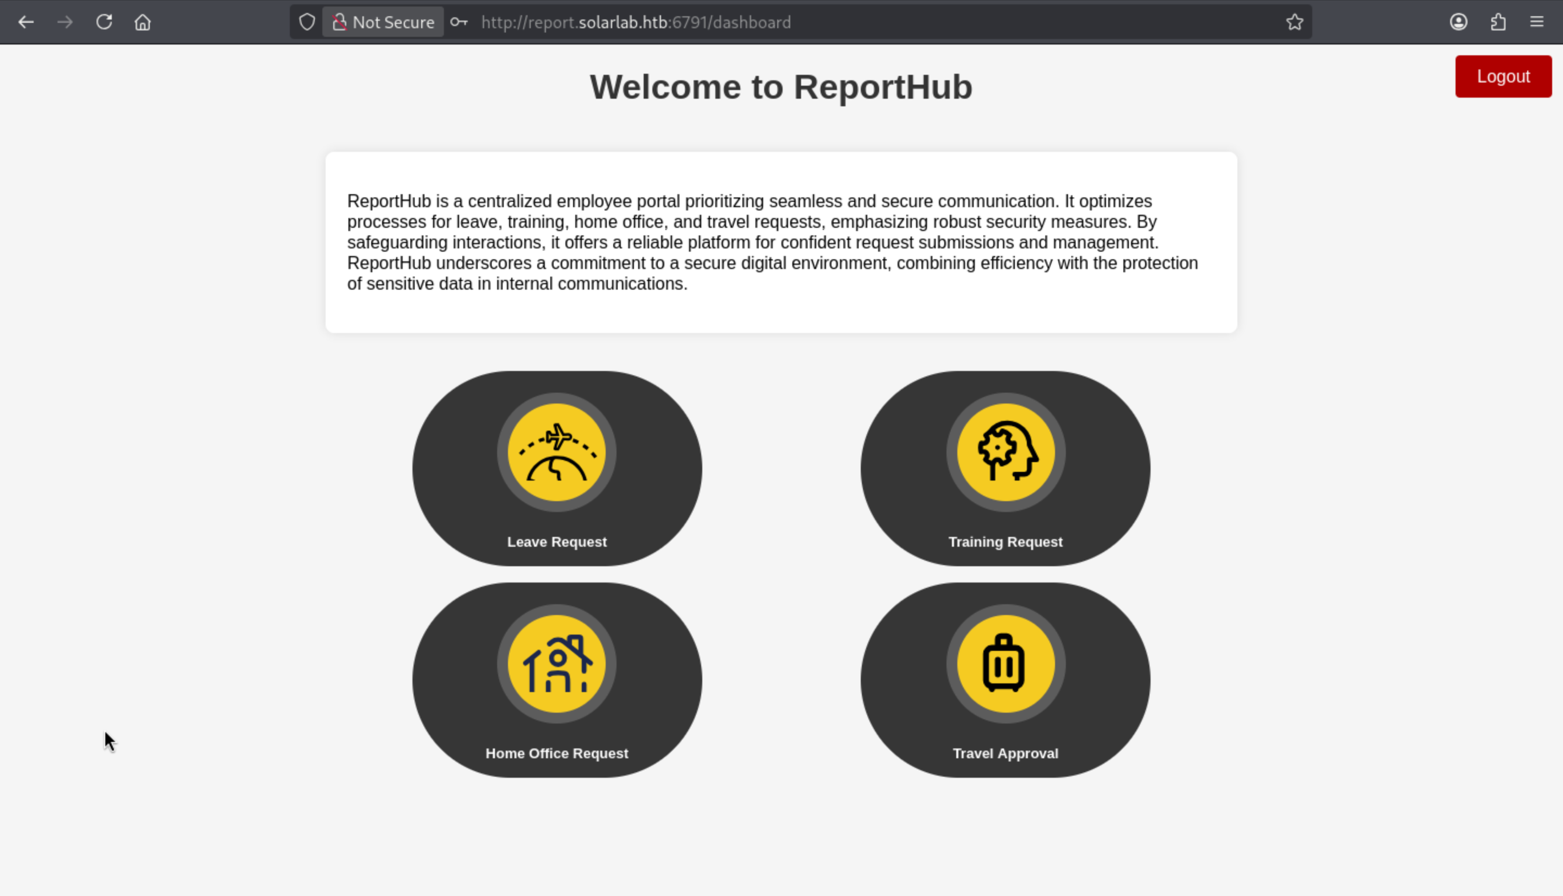
Task: Open the Leave Request text label
Action: coord(556,541)
